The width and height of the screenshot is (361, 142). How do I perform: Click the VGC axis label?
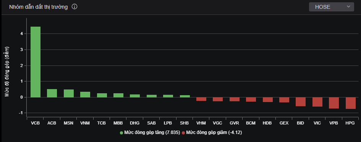click(218, 123)
